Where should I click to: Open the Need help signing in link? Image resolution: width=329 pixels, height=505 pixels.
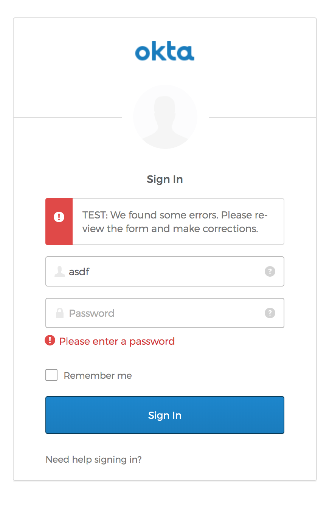93,459
